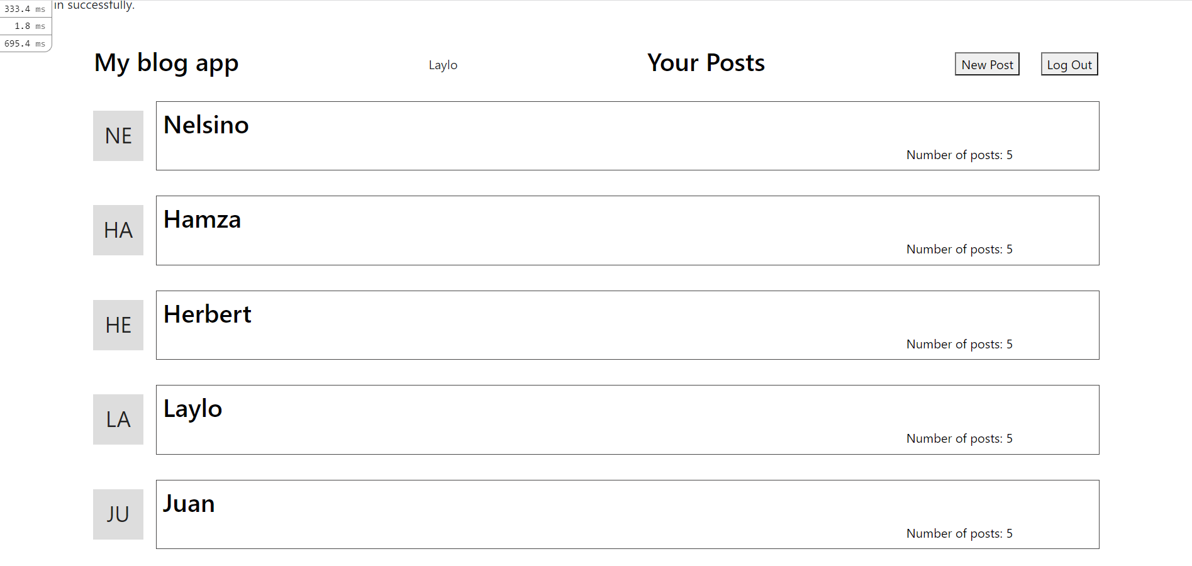Open Nelsino's user profile name
Screen dimensions: 1192x566
point(206,125)
